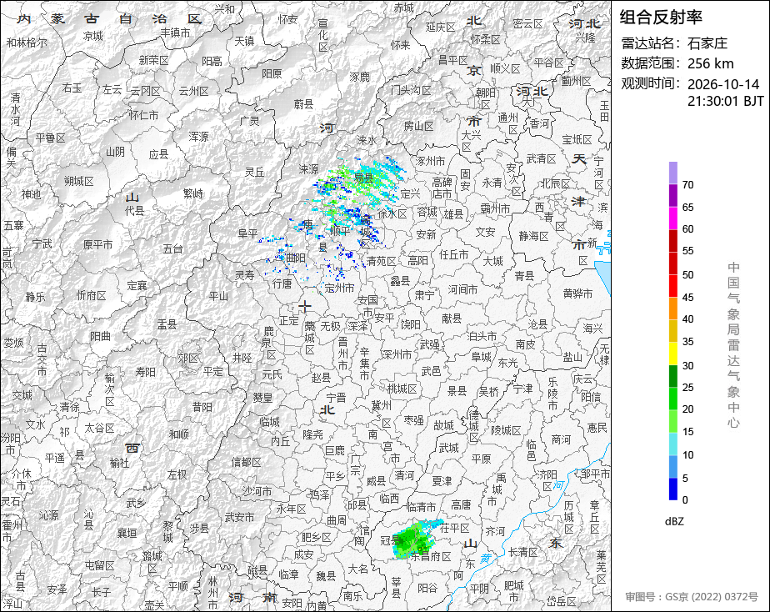770x612 pixels.
Task: Click the 临清市 label near the echo
Action: (x=422, y=506)
